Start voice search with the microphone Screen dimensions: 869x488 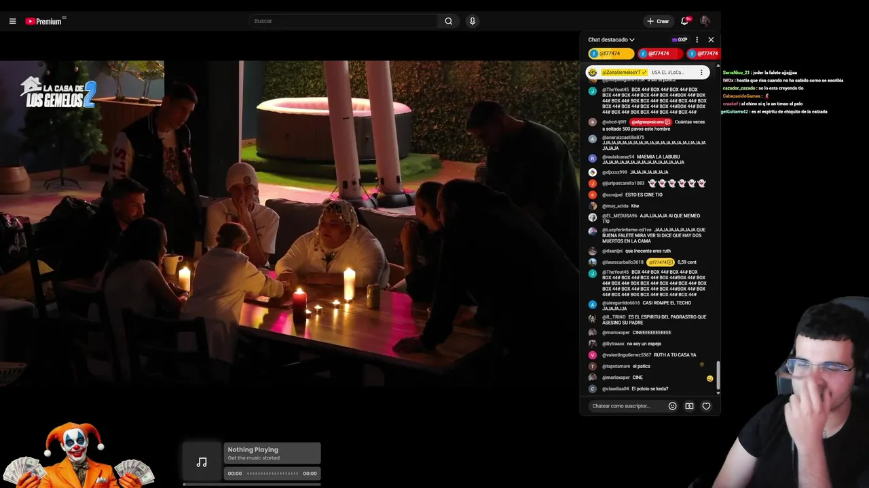(473, 21)
